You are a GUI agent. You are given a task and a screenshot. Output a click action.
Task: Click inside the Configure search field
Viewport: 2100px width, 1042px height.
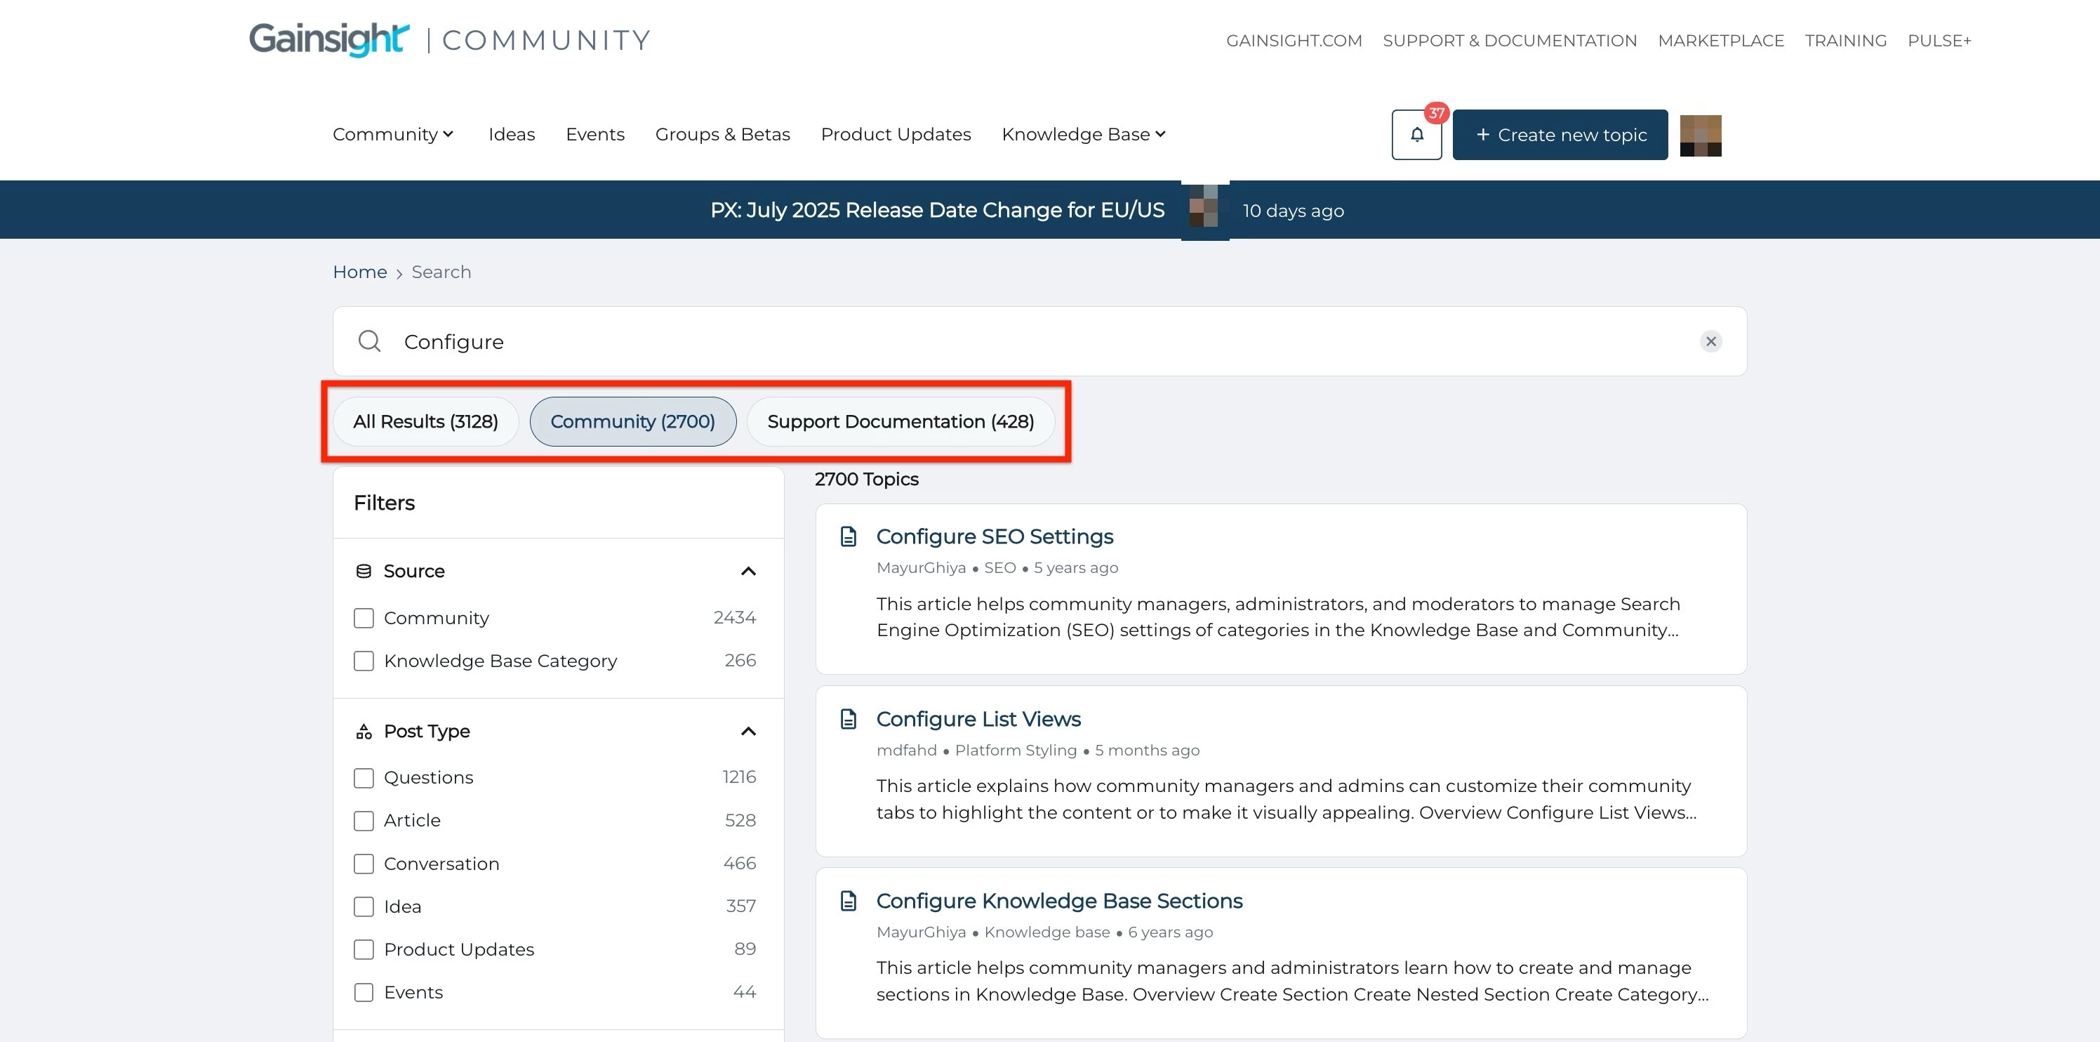click(1039, 341)
